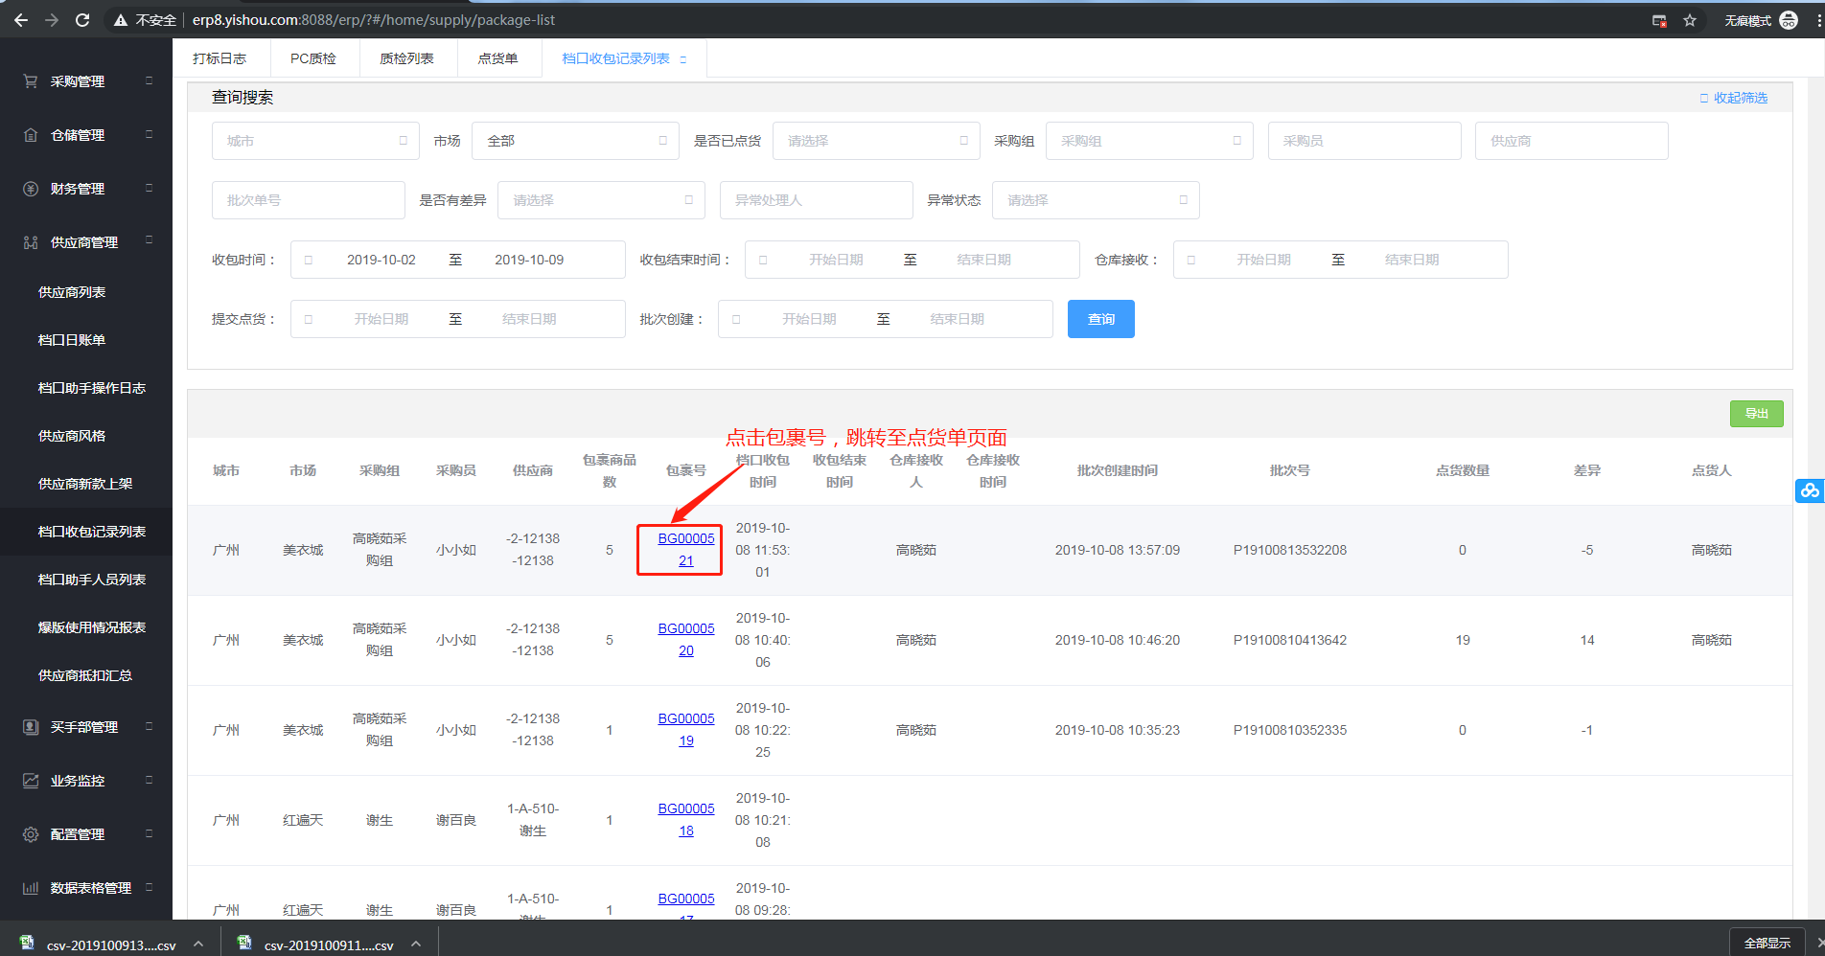Click the blue floating cloud icon
Screen dimensions: 1825x956
point(1810,490)
